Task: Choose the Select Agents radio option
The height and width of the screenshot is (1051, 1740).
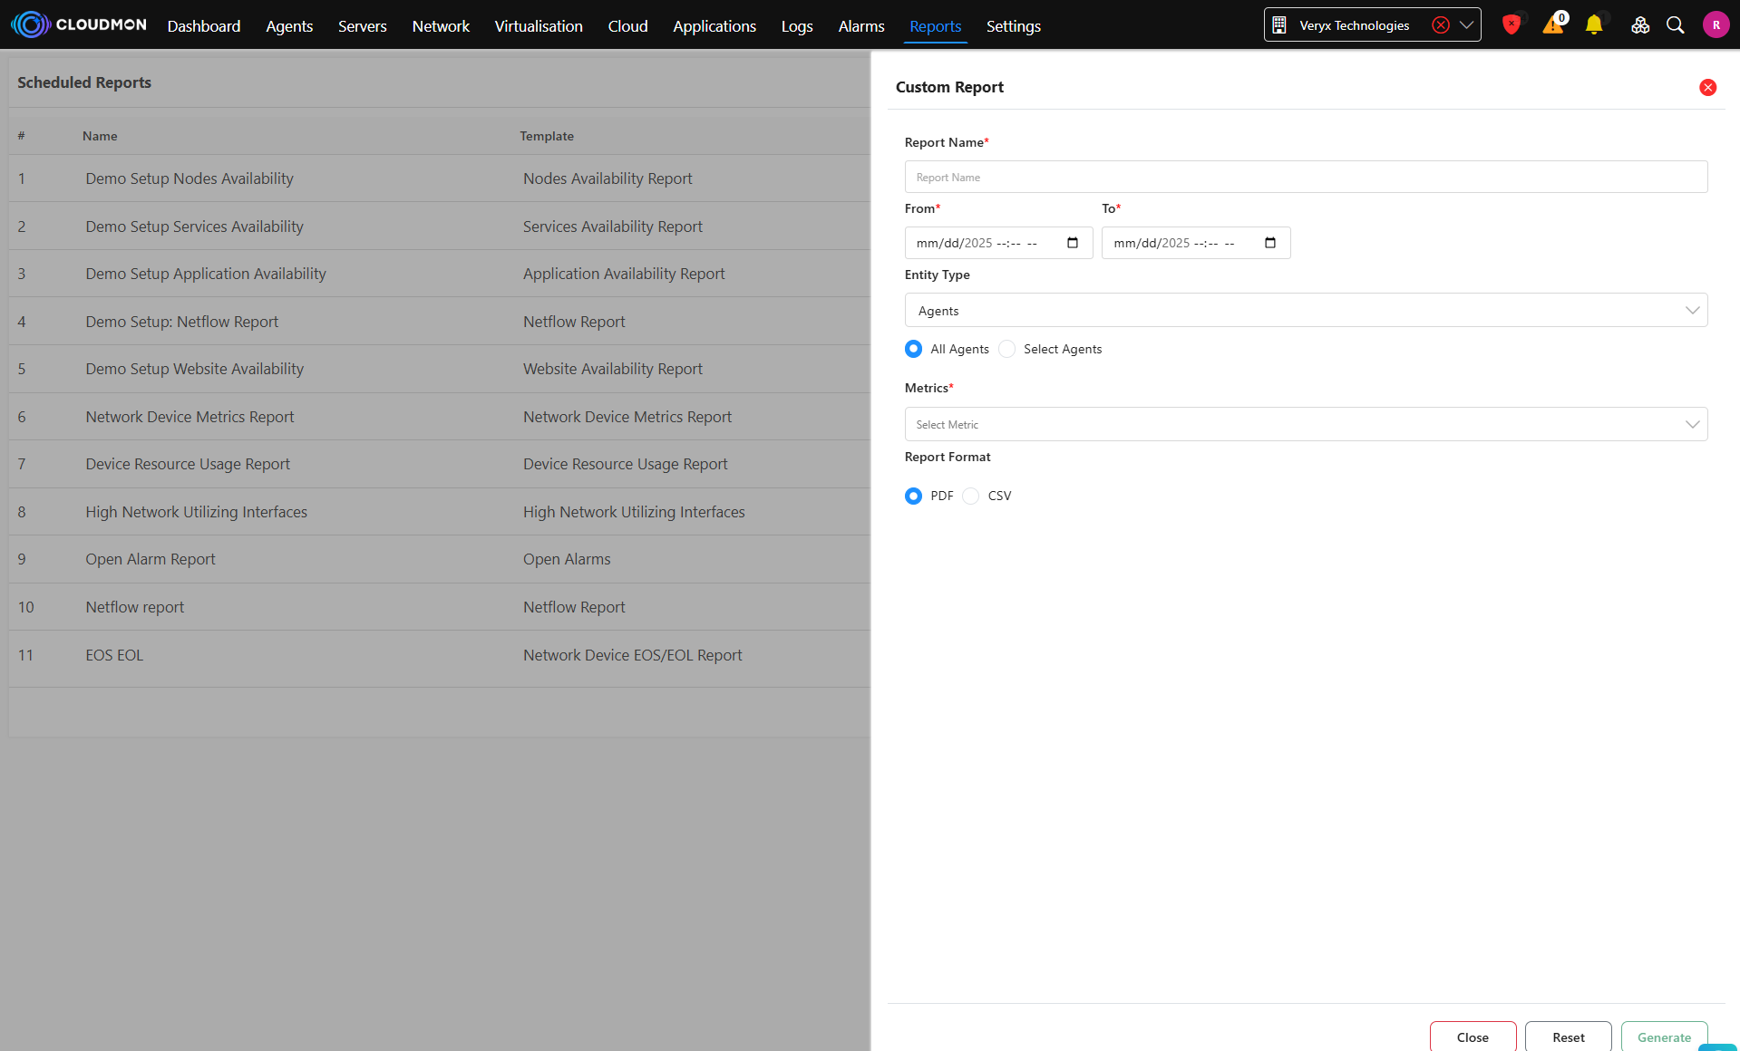Action: (x=1006, y=349)
